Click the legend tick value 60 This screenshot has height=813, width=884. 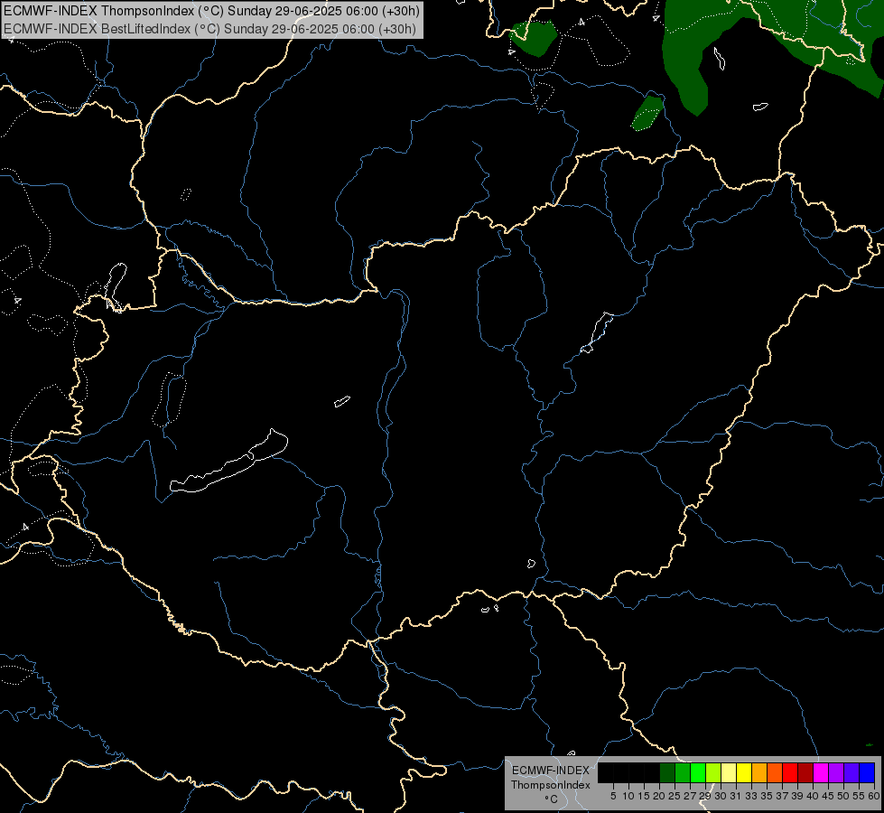click(x=874, y=796)
